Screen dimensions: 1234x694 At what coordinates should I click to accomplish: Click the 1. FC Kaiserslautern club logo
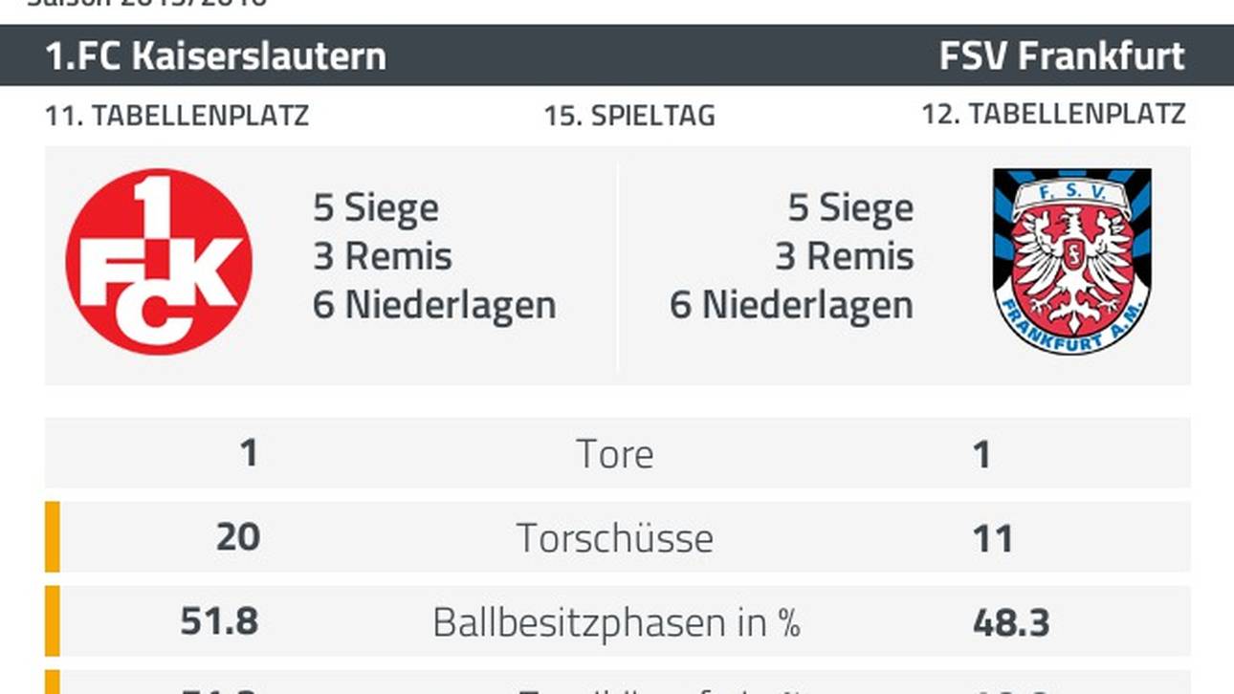[159, 262]
